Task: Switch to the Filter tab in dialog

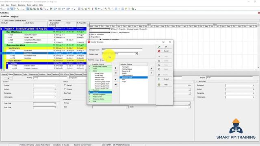Action: (x=97, y=60)
